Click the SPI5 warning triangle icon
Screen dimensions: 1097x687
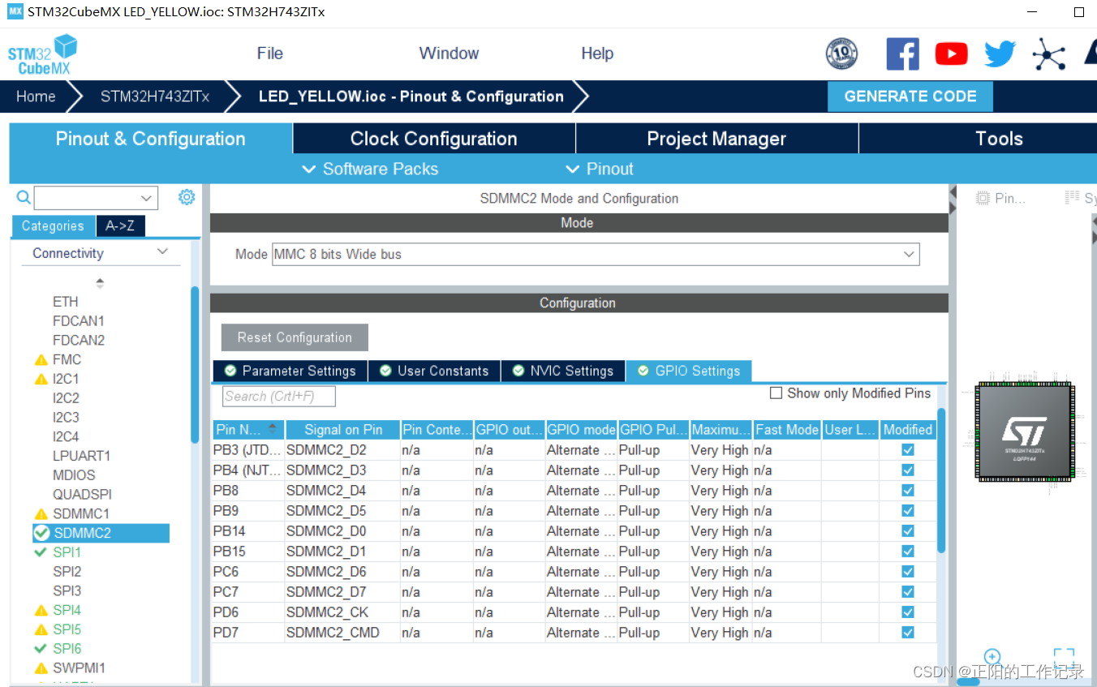pyautogui.click(x=41, y=630)
